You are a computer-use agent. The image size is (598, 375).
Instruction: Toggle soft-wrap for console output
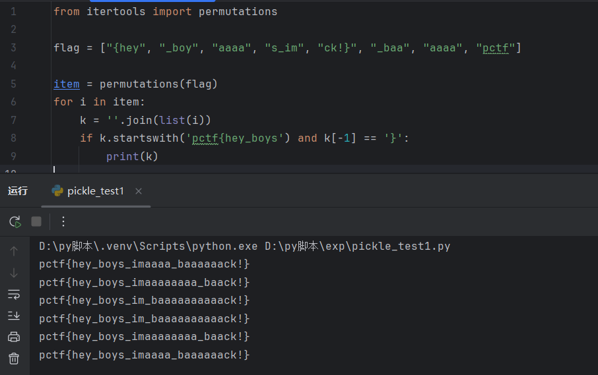click(14, 294)
